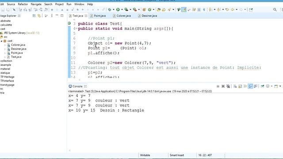Select Test.java in Package Explorer

16,57
